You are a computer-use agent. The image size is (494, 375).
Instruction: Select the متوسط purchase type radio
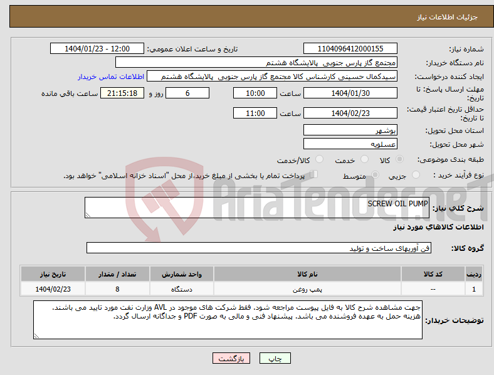coord(375,175)
